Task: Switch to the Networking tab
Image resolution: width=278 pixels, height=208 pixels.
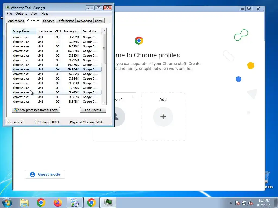Action: point(84,21)
